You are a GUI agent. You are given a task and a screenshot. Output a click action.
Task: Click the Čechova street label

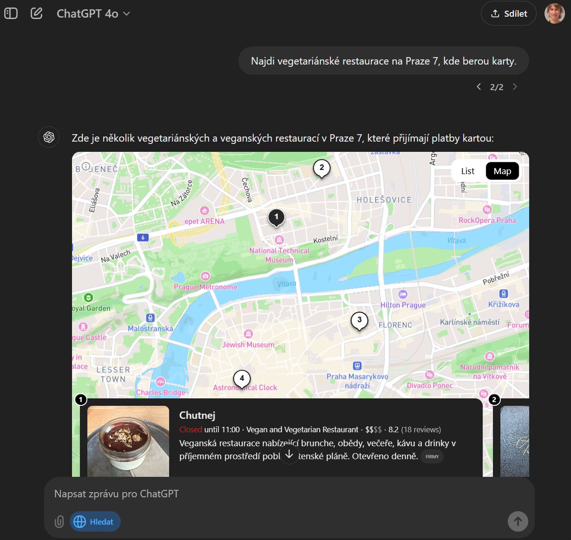[246, 190]
